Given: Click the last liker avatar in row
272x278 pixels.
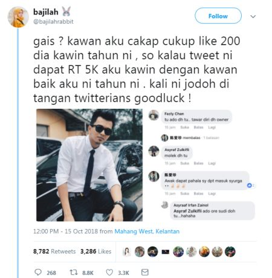Looking at the screenshot, I should [230, 251].
